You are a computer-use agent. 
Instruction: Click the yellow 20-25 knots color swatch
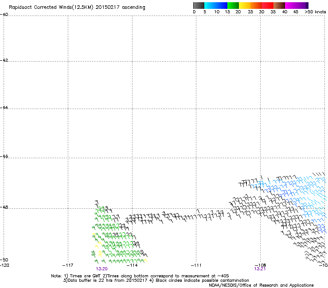pyautogui.click(x=245, y=5)
